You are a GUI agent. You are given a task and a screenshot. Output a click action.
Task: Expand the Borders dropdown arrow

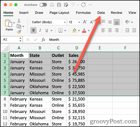coord(65,31)
